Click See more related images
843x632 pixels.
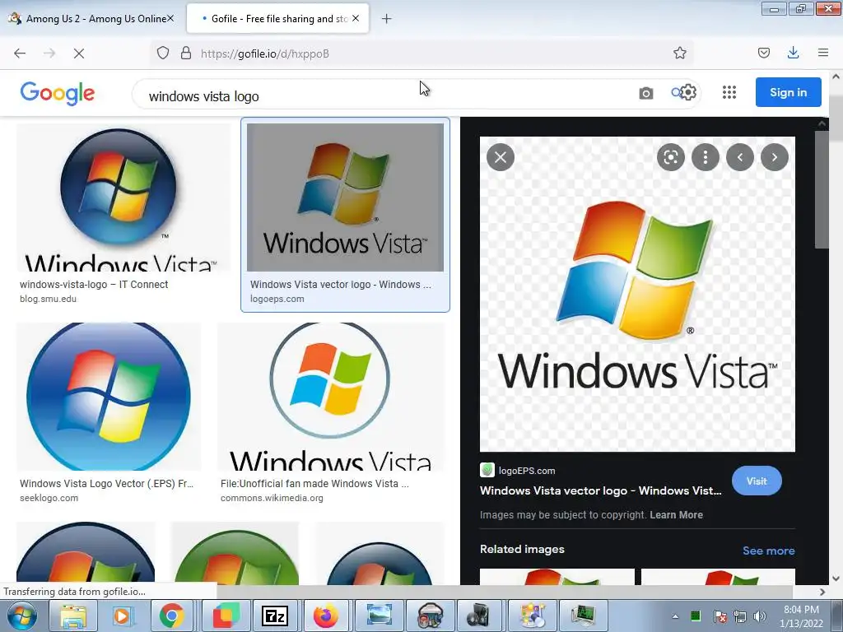(768, 551)
